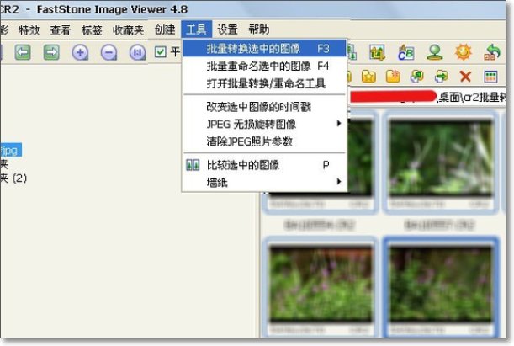
Task: Open the favorites folder with star
Action: 368,77
